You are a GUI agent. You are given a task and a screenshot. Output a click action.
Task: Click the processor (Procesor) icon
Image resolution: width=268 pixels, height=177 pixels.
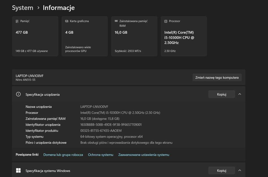click(x=166, y=21)
